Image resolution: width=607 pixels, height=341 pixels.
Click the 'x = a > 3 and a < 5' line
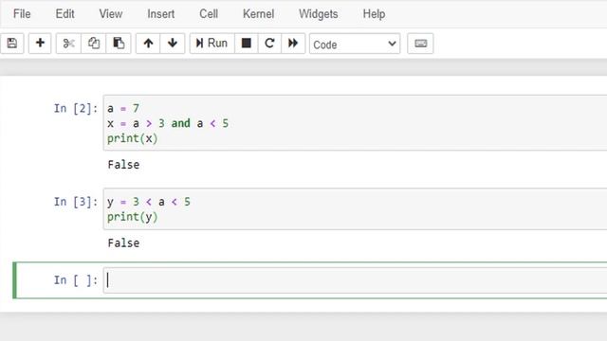point(168,123)
